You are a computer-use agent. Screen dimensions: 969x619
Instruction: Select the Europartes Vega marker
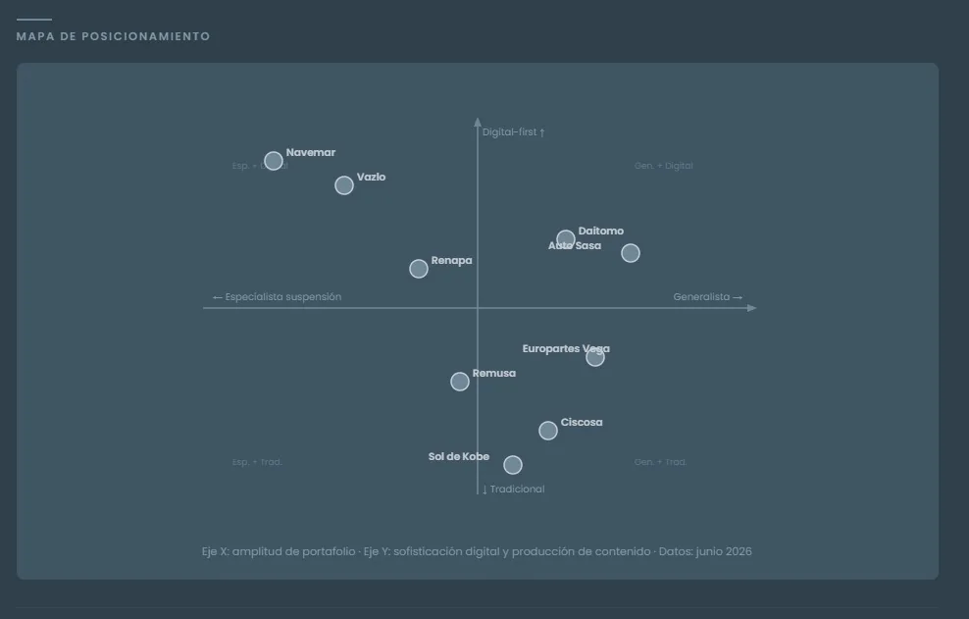pyautogui.click(x=595, y=357)
